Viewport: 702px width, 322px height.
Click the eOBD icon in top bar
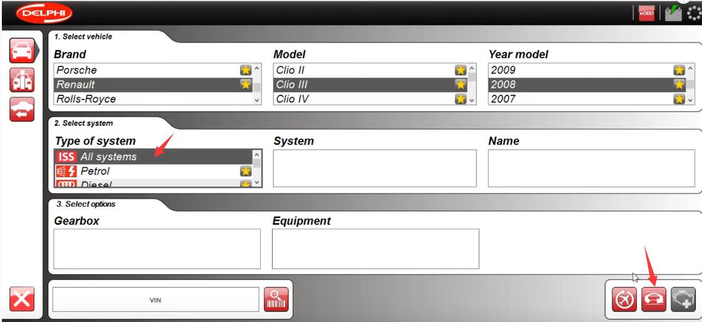646,13
